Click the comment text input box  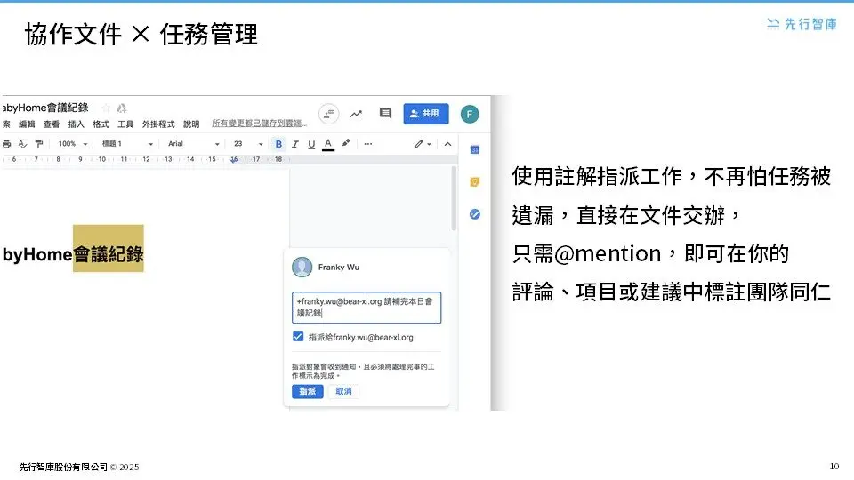(367, 308)
